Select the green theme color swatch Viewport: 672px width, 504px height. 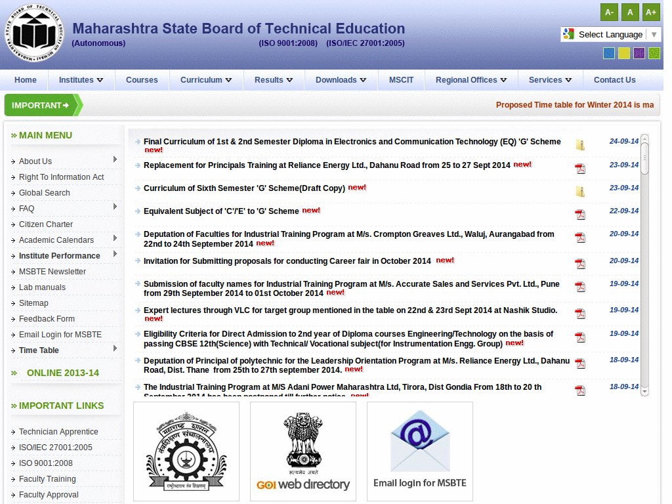point(654,53)
